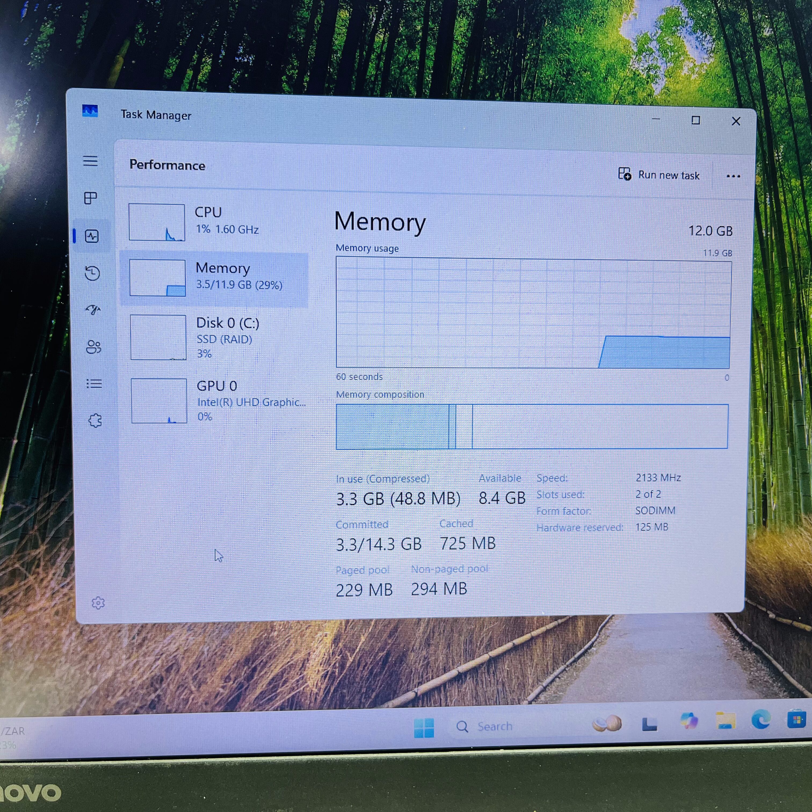Click the SODIMM form factor value
The image size is (812, 812).
655,511
